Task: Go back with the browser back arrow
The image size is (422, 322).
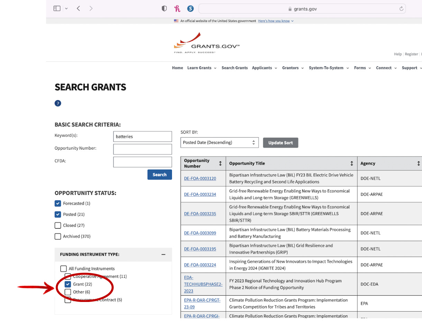Action: click(x=79, y=9)
